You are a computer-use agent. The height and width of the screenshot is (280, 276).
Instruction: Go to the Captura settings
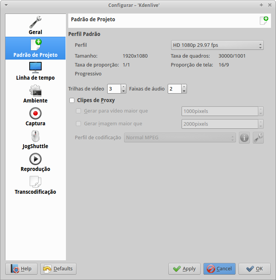35,117
